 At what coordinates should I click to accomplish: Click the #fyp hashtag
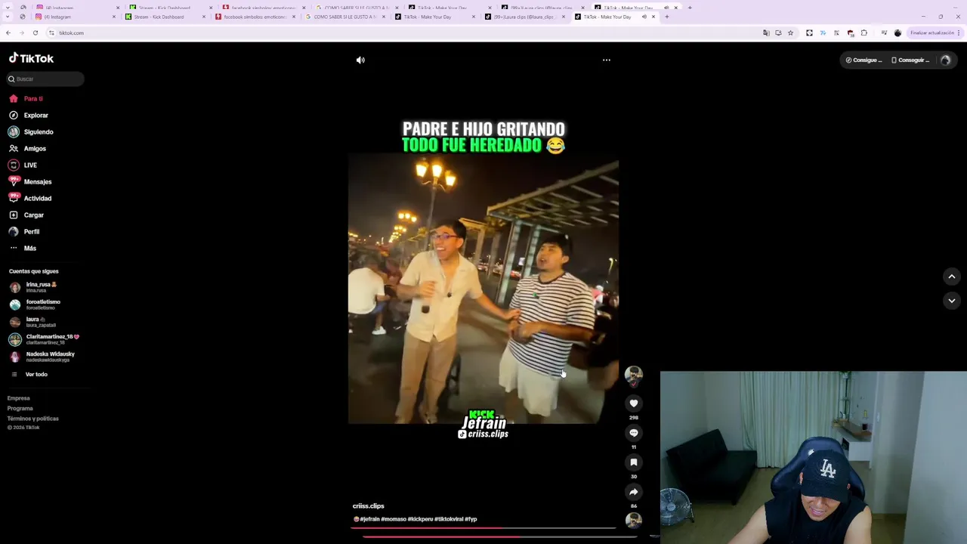click(471, 519)
